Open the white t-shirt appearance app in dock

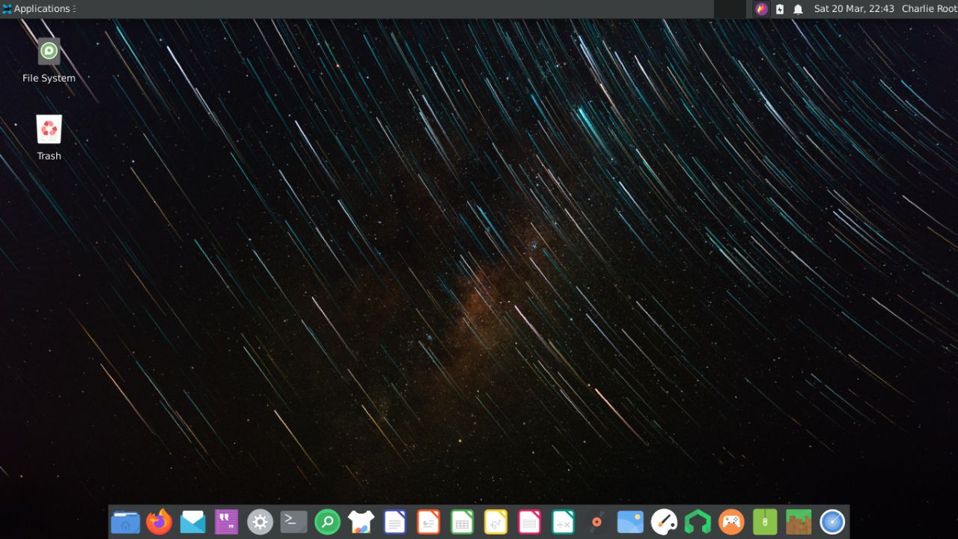(x=361, y=522)
